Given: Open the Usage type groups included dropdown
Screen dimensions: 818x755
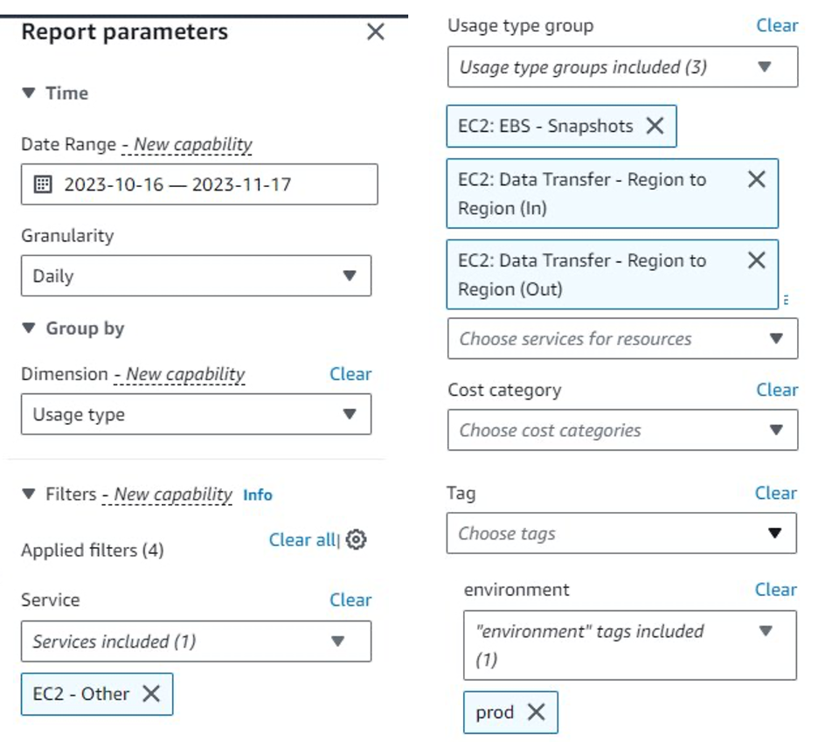Looking at the screenshot, I should point(622,66).
